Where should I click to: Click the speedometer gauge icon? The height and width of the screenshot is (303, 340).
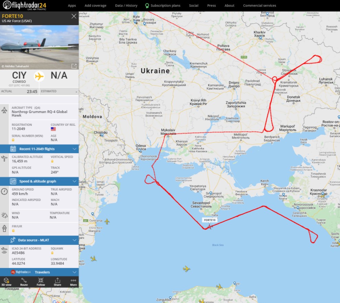click(x=4, y=191)
